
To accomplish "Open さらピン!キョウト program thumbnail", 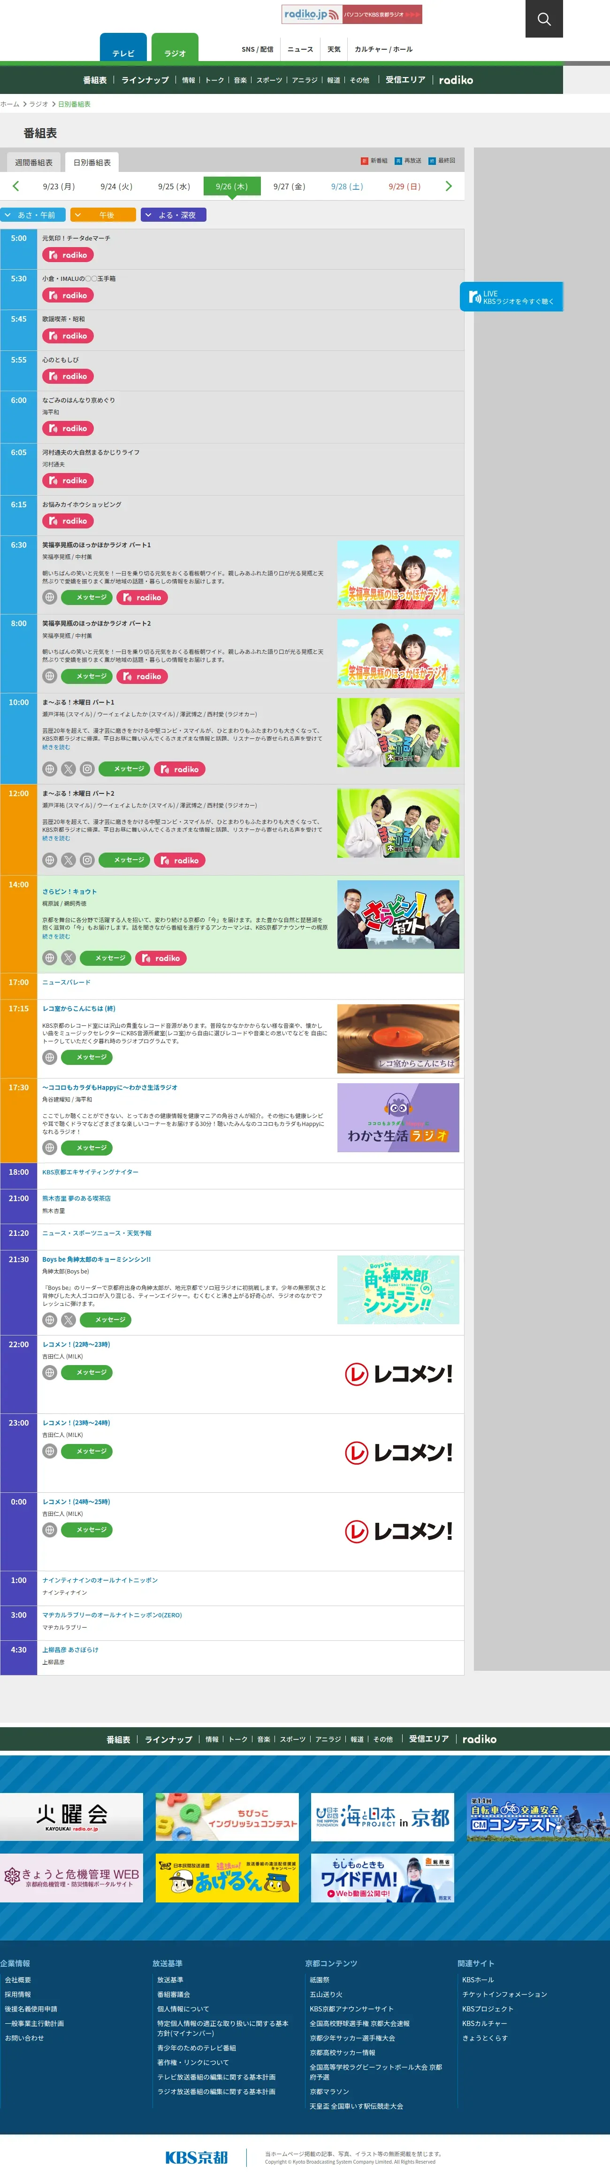I will click(398, 915).
